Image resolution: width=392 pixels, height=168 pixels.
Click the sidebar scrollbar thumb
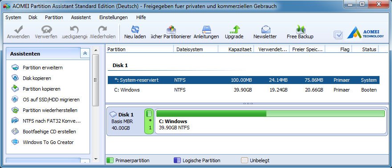click(x=95, y=80)
